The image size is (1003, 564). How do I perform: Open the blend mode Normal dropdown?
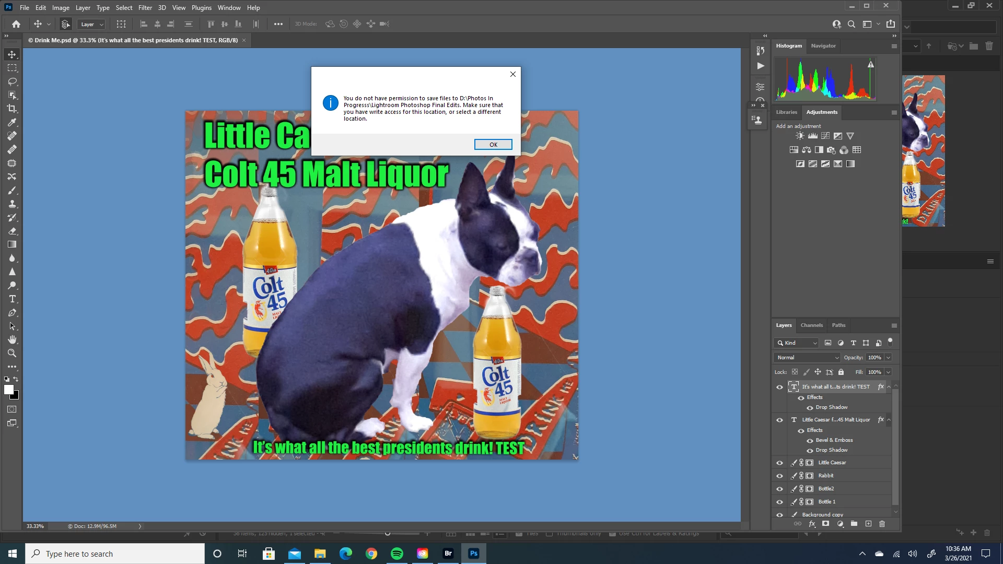pos(807,357)
